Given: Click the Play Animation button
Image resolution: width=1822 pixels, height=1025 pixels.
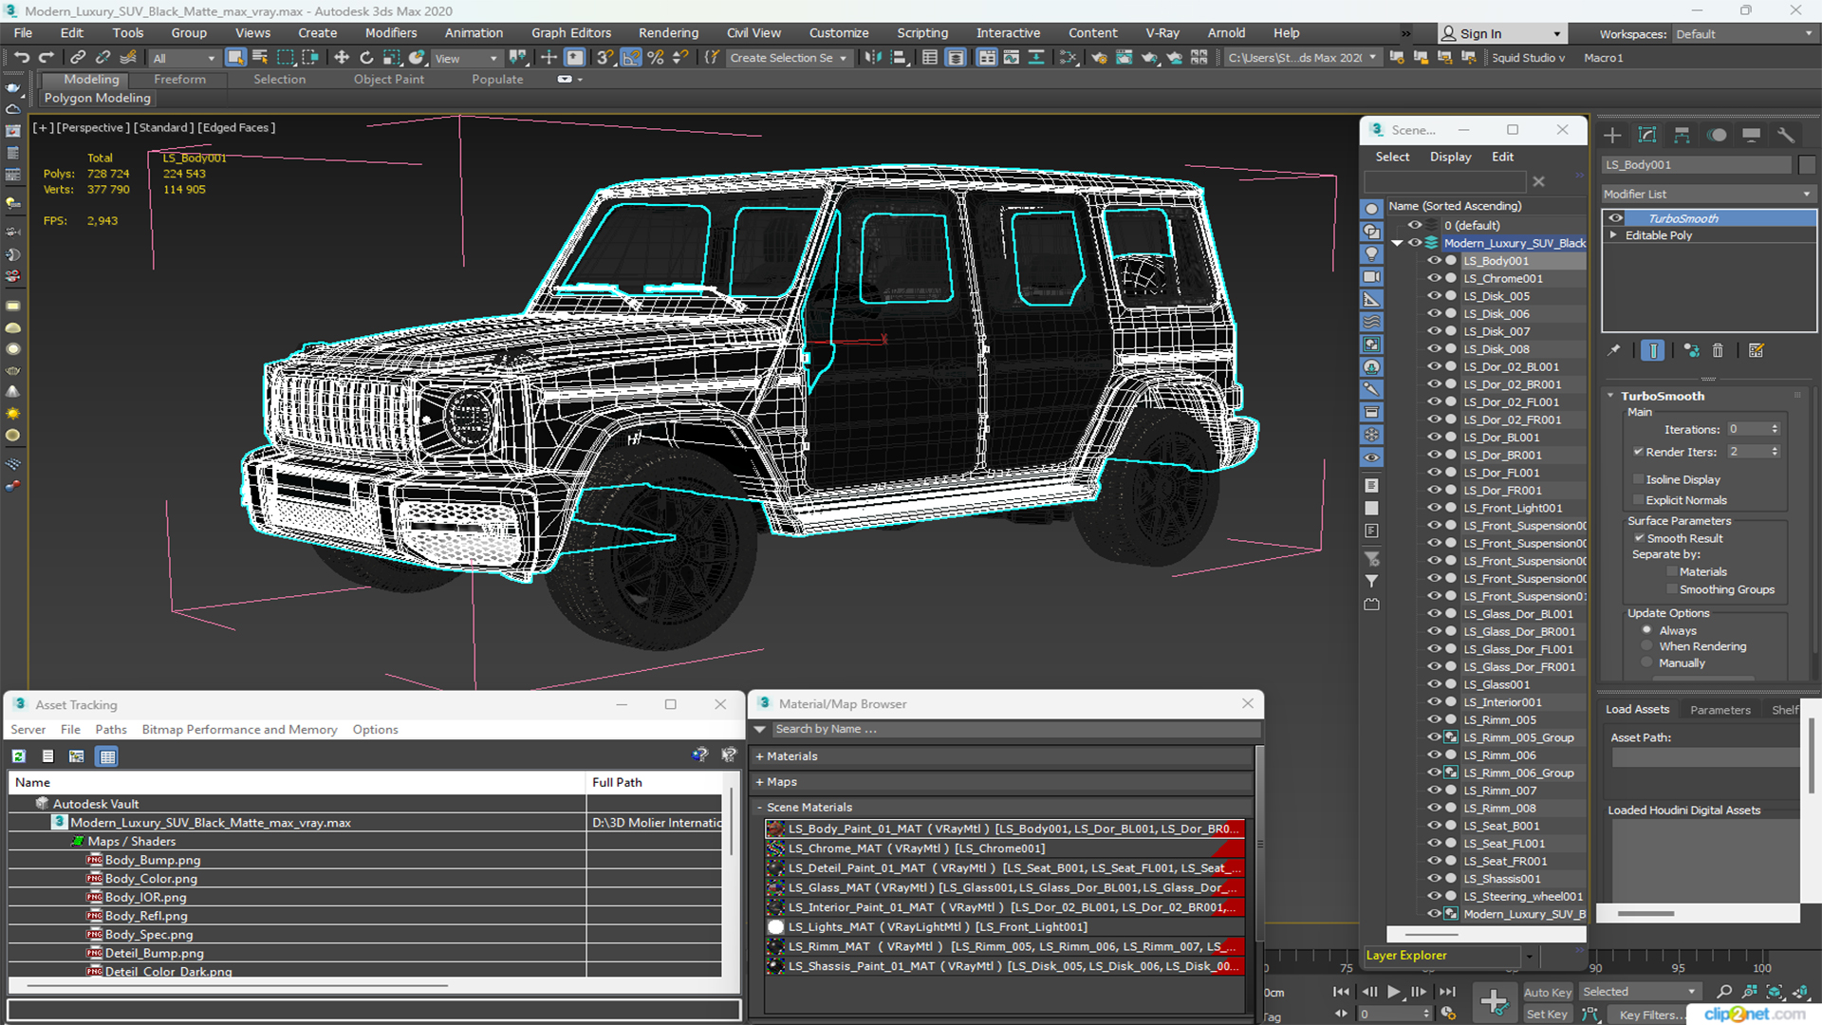Looking at the screenshot, I should [x=1393, y=992].
